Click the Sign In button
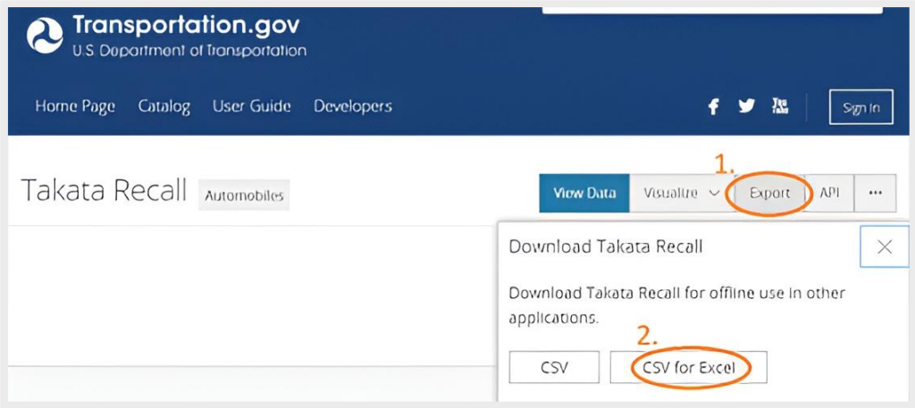 click(860, 108)
